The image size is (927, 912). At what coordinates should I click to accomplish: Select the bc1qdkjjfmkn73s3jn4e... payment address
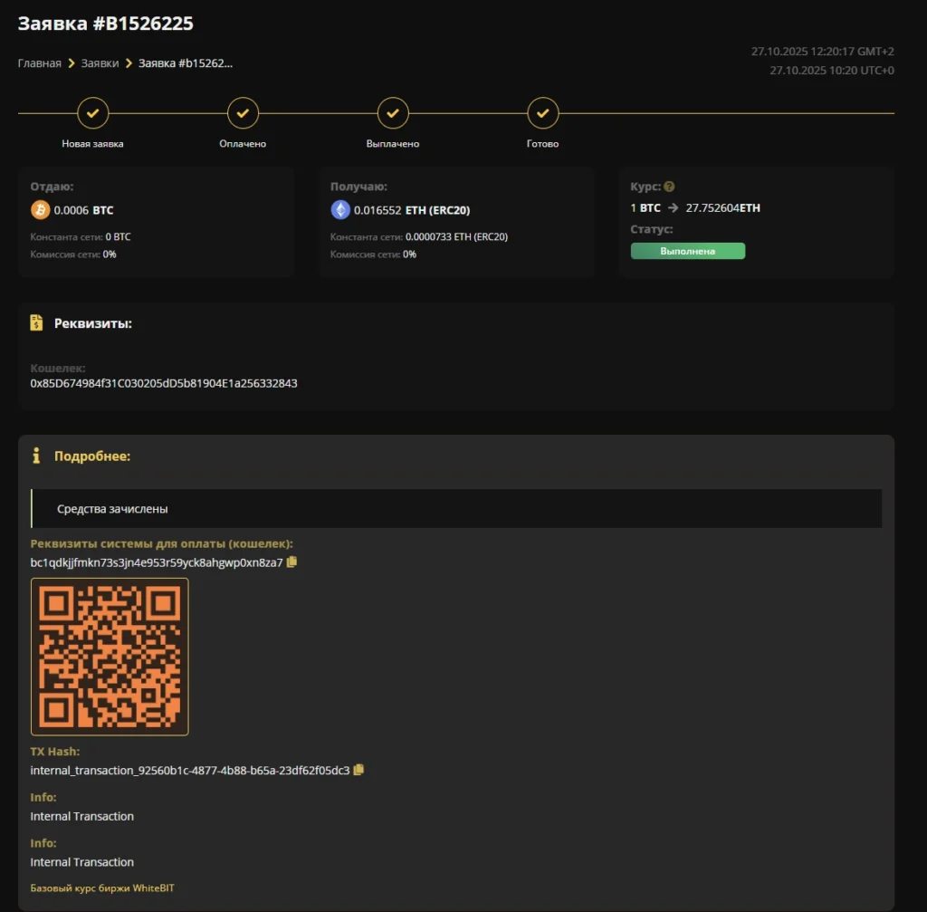157,562
